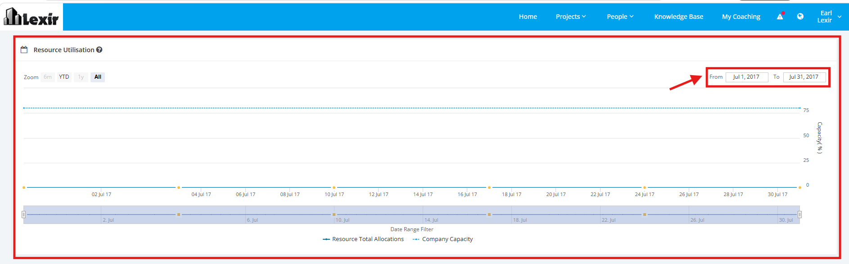Select the YTD zoom option

[x=64, y=77]
